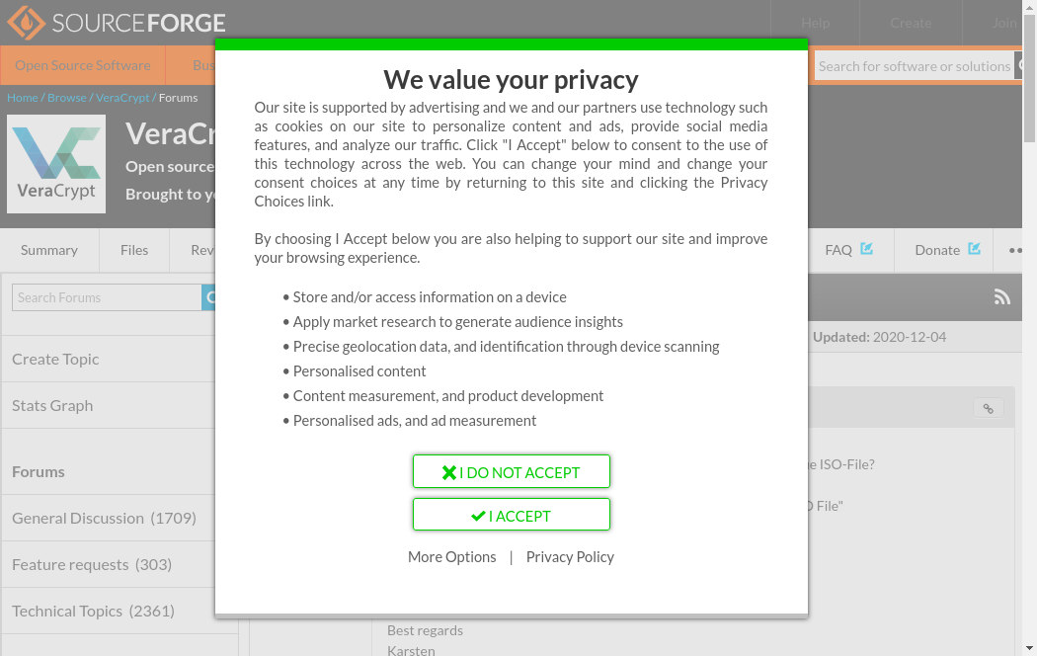The image size is (1037, 656).
Task: Click the VeraCrypt project logo
Action: (x=56, y=164)
